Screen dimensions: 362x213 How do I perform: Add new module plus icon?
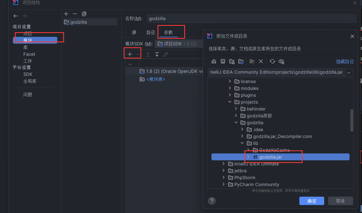pos(66,14)
